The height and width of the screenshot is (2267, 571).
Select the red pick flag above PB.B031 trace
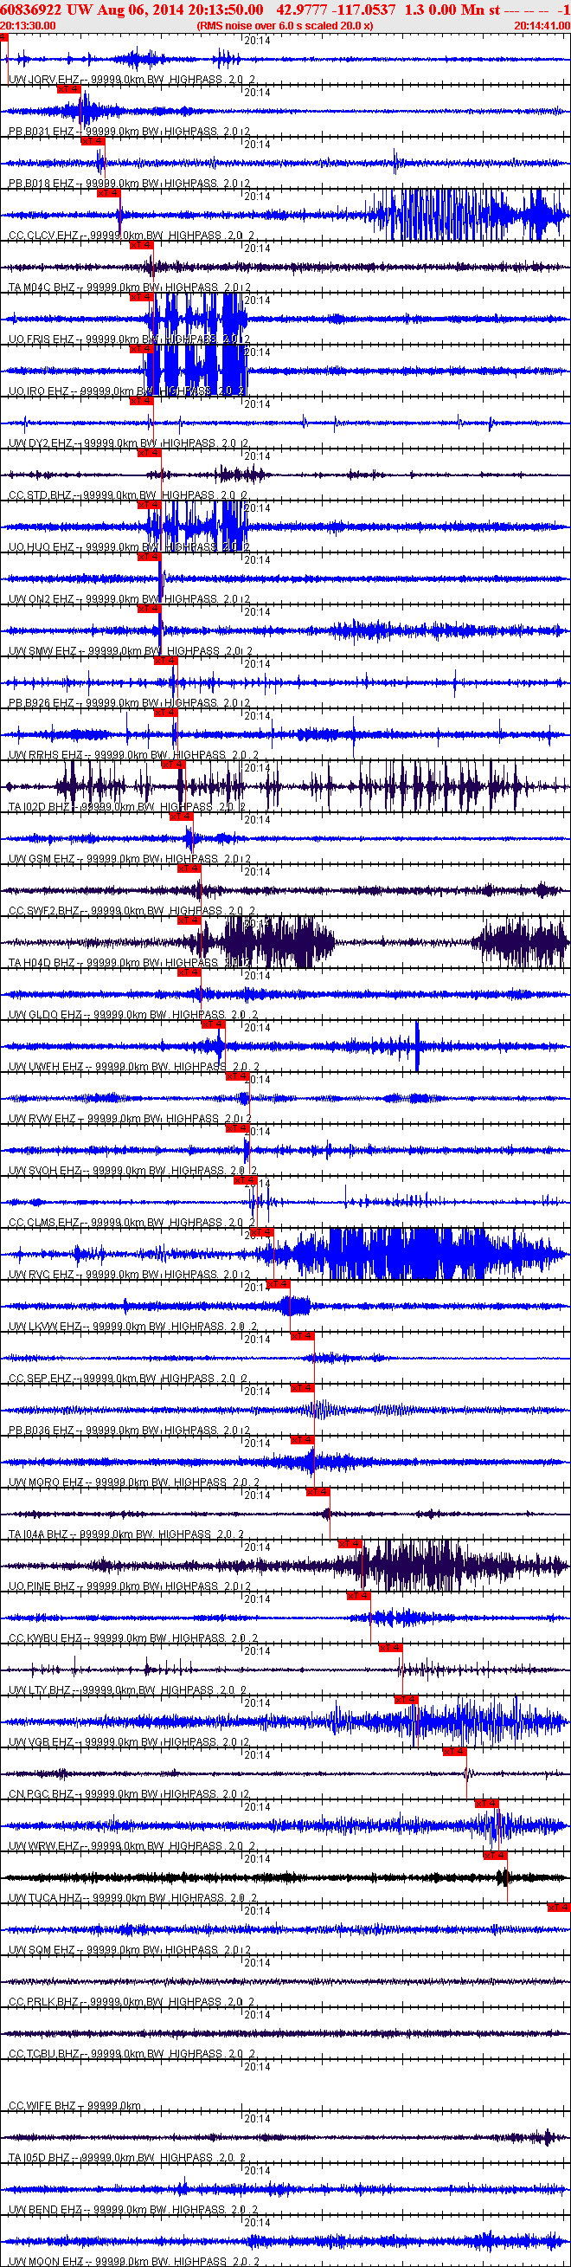click(68, 89)
